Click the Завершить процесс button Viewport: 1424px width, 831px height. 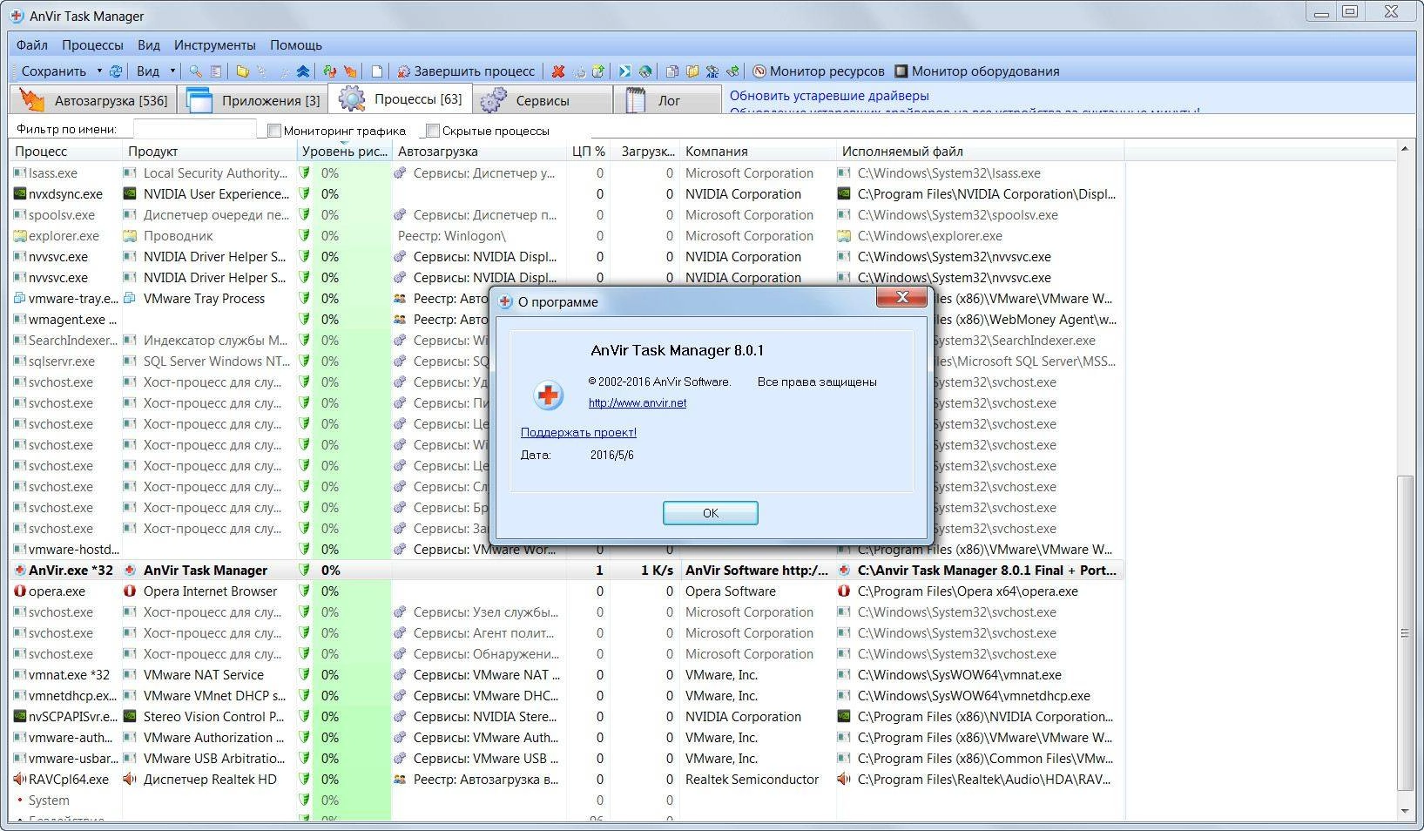(x=466, y=71)
